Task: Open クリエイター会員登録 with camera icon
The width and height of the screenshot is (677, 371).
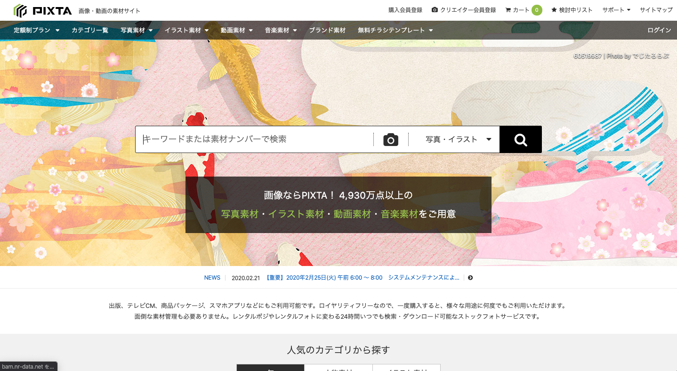Action: 464,10
